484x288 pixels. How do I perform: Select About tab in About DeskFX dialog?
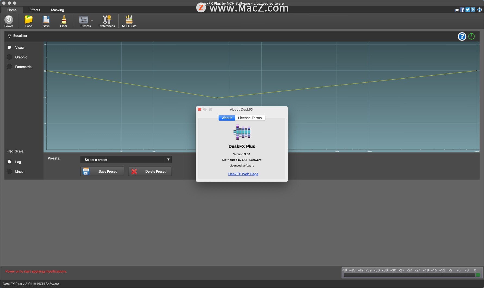click(x=227, y=118)
